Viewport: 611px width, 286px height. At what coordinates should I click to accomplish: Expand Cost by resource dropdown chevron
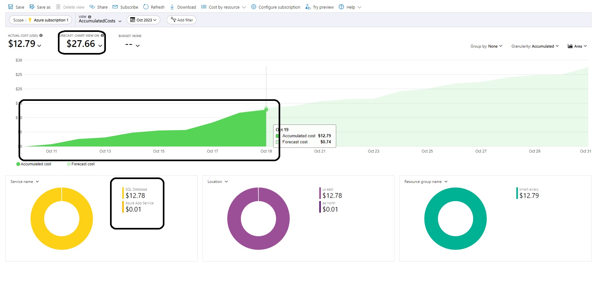click(244, 7)
